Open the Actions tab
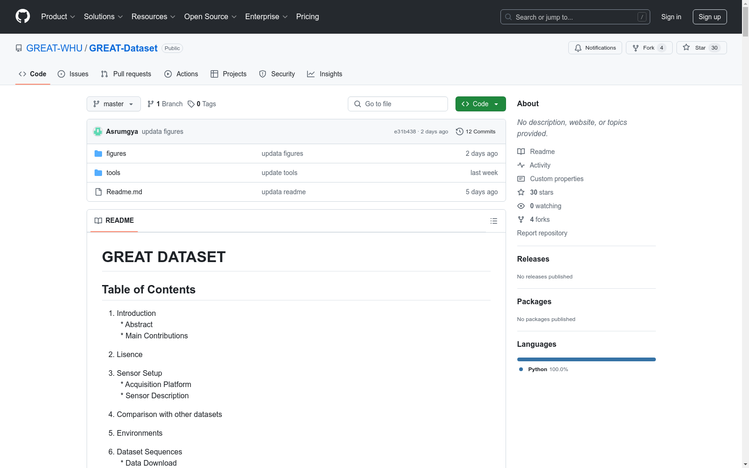 (181, 74)
